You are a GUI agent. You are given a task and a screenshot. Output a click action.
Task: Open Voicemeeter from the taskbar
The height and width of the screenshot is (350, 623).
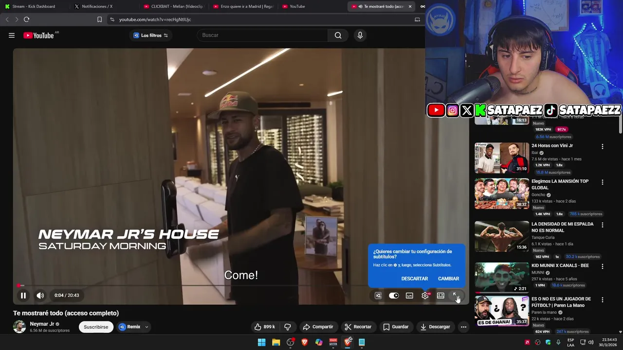coord(333,342)
